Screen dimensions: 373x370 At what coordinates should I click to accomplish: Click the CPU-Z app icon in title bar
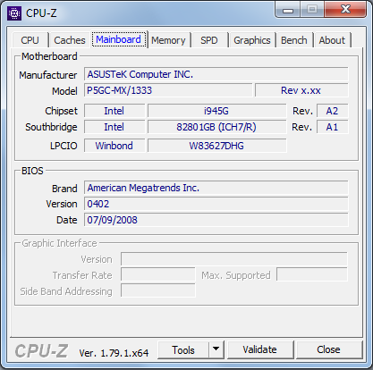14,13
